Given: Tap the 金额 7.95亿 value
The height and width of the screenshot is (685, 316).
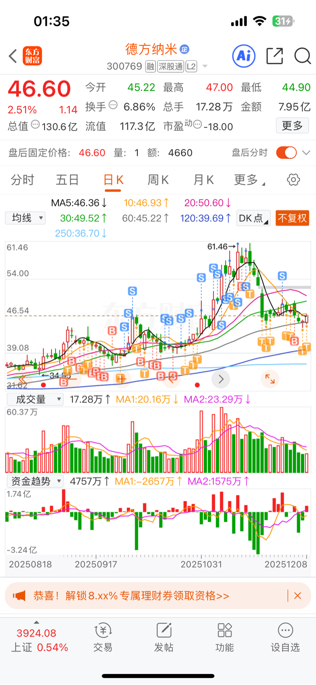Looking at the screenshot, I should 294,107.
